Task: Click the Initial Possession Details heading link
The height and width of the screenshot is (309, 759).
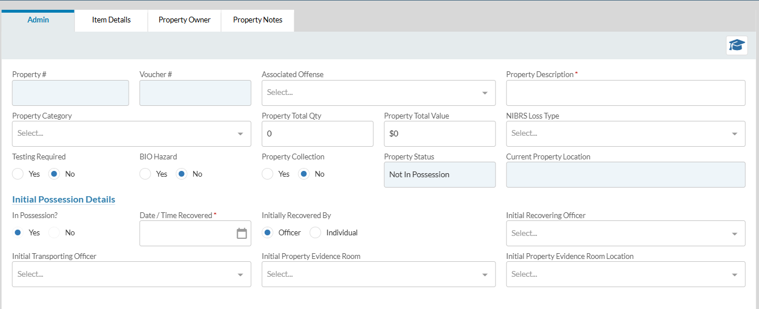Action: click(x=63, y=200)
